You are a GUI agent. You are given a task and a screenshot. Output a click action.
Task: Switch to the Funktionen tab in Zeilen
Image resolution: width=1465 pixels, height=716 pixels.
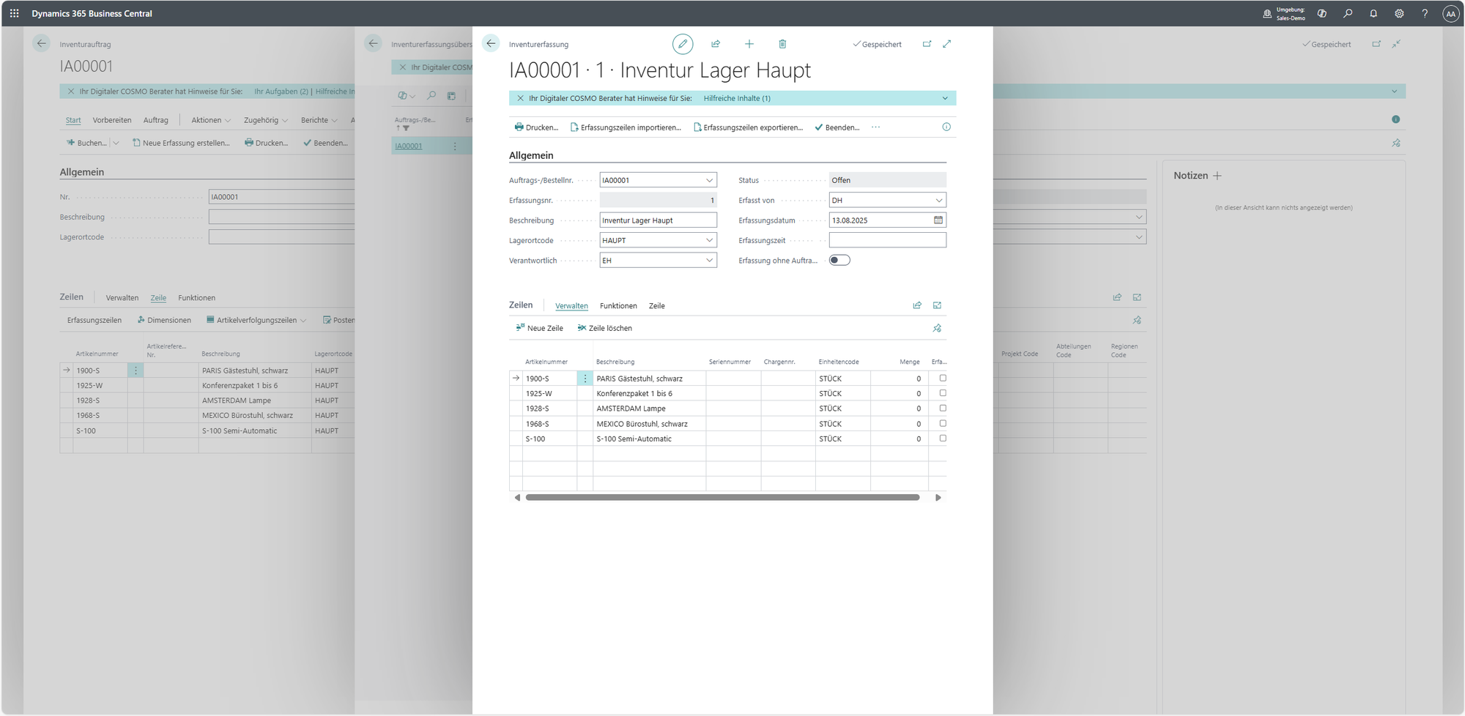coord(618,306)
